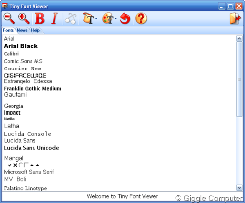Select the Arial Black font entry
The width and height of the screenshot is (245, 203).
point(21,46)
